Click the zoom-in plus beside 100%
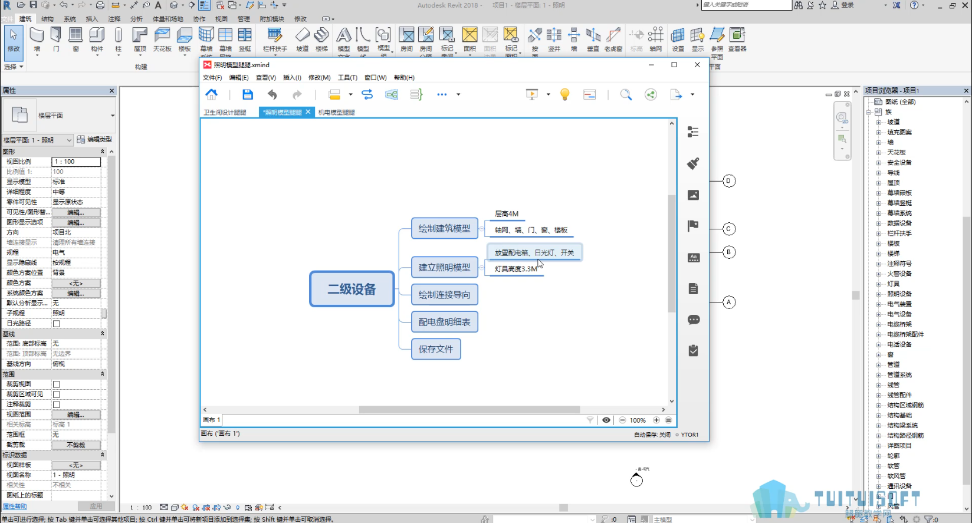The height and width of the screenshot is (523, 972). (656, 420)
